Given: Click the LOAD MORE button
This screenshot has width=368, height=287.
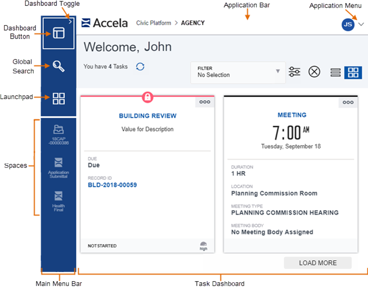Looking at the screenshot, I should coord(318,263).
